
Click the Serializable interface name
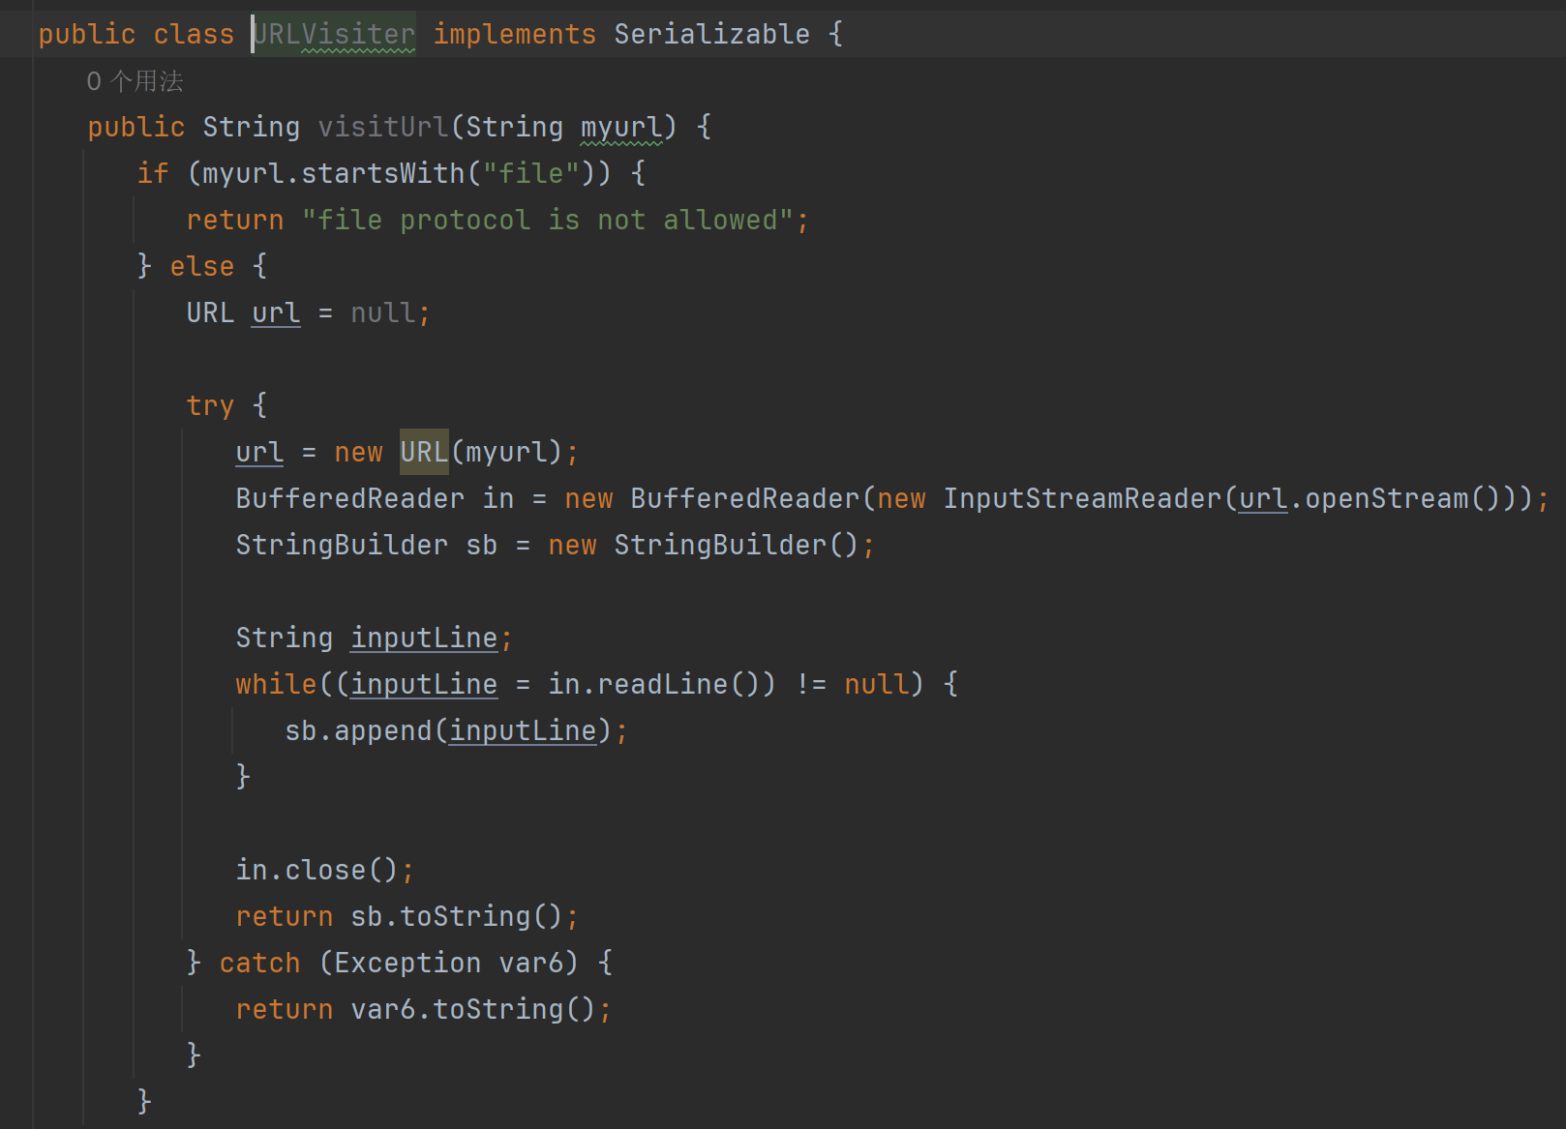[x=711, y=34]
